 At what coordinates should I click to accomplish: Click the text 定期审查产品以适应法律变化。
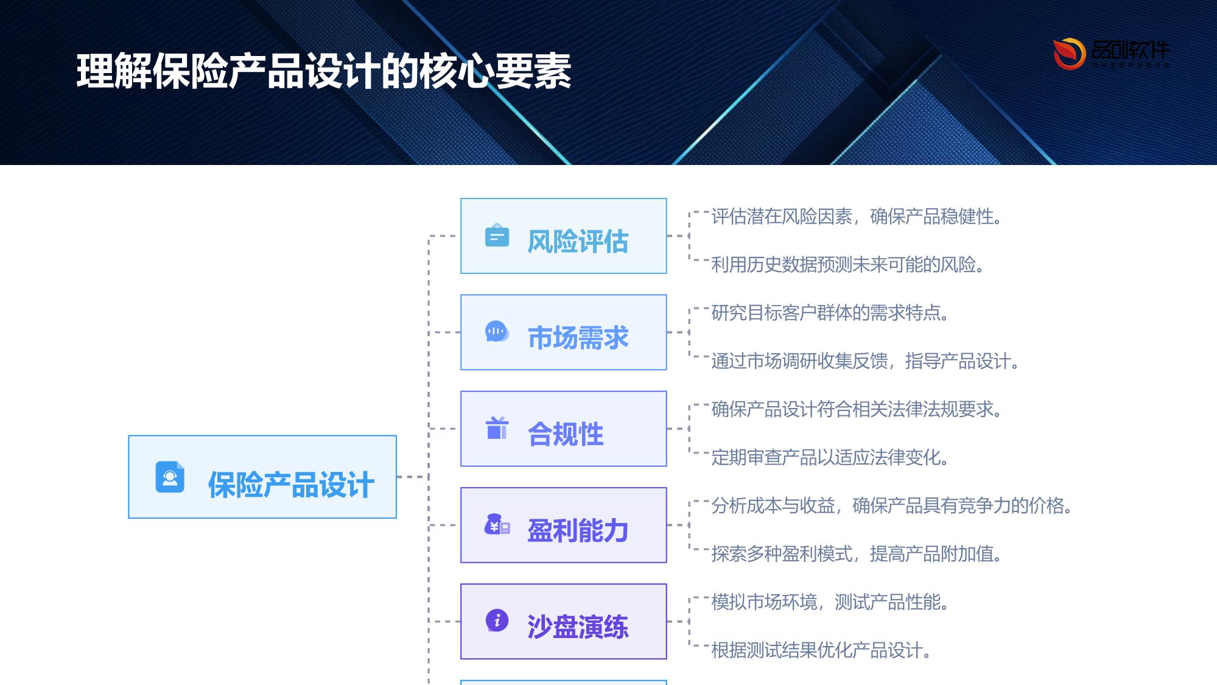[x=830, y=457]
